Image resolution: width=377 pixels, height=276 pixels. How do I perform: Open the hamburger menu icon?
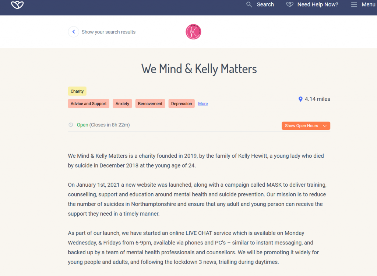(x=354, y=4)
